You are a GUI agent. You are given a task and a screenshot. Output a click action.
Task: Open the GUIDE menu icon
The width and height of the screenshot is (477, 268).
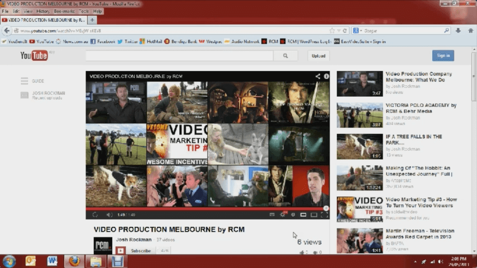25,81
